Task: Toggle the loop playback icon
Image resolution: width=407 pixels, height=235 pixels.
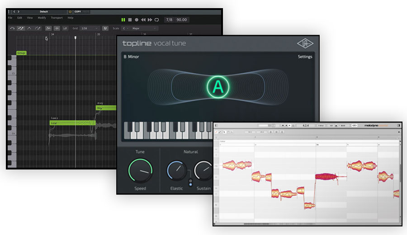Action: point(157,20)
